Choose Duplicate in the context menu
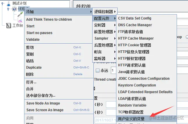The image size is (188, 124). pos(58,68)
